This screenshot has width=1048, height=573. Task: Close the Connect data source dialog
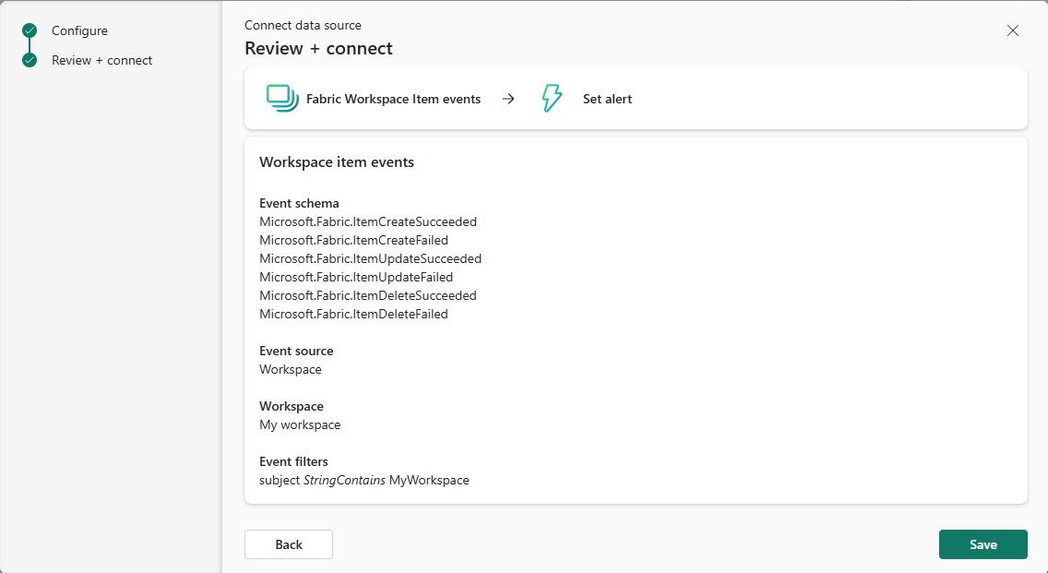point(1013,30)
